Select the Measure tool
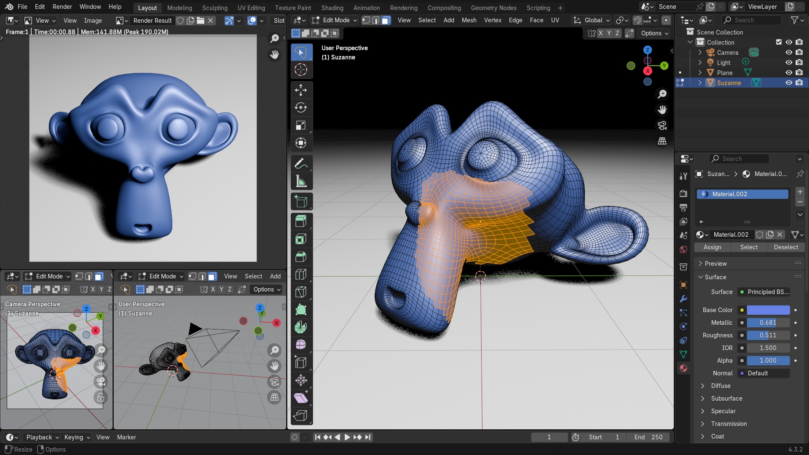The width and height of the screenshot is (809, 455). point(301,182)
